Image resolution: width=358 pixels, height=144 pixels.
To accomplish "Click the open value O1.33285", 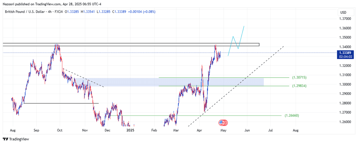I will tap(72, 11).
